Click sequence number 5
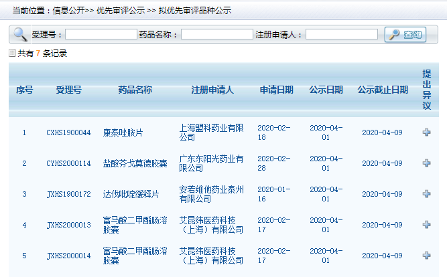447x277 pixels. tap(24, 256)
